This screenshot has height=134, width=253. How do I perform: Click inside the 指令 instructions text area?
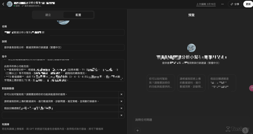pyautogui.click(x=63, y=70)
